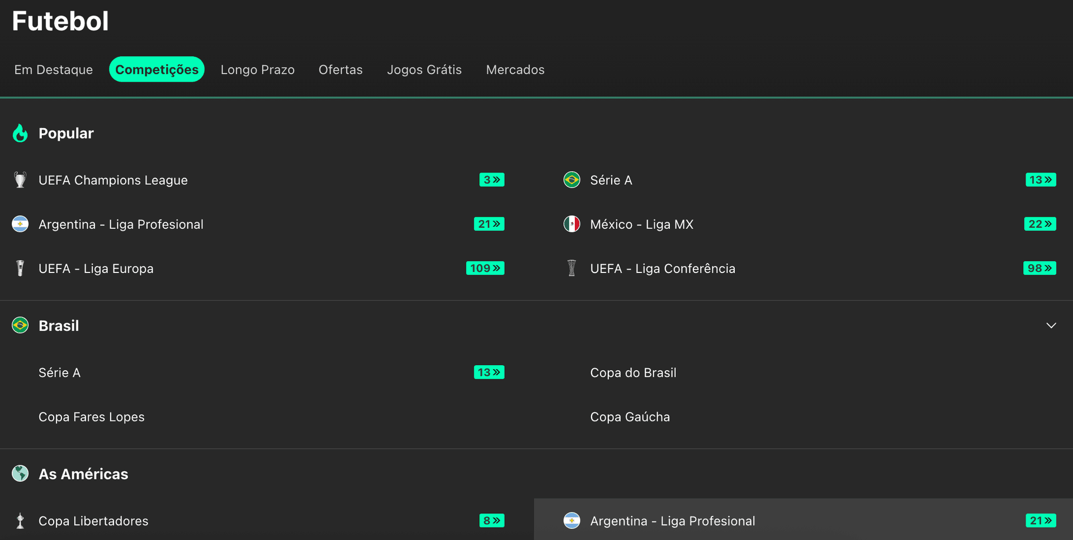Open the 98 badge for Liga Conferência
This screenshot has width=1073, height=540.
pos(1039,269)
